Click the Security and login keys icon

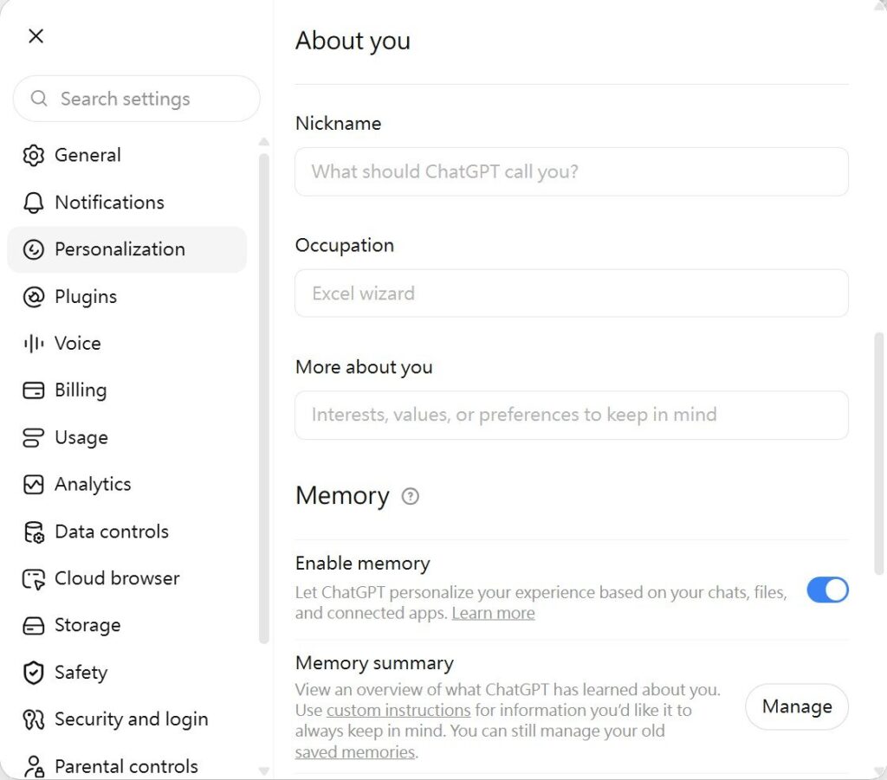tap(34, 719)
